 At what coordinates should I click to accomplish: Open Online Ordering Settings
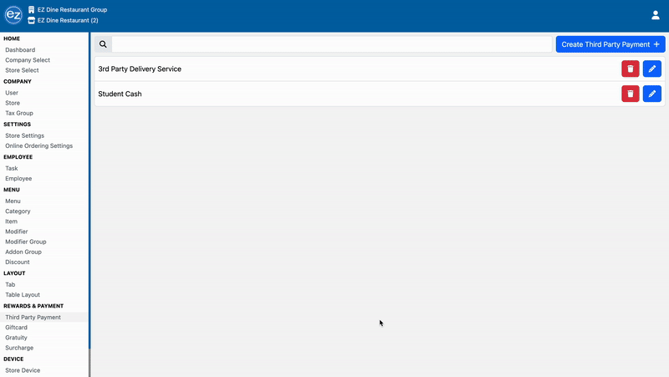point(38,145)
